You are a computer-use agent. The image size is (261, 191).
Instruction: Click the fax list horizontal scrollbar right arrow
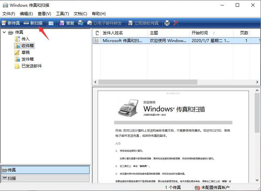tap(258, 82)
